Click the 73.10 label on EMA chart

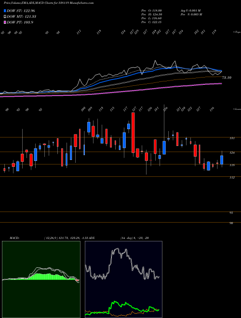tap(227, 78)
